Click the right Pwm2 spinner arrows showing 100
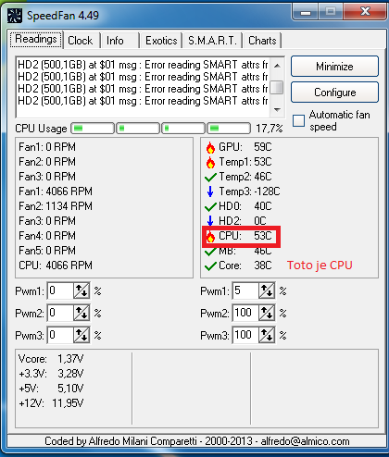The width and height of the screenshot is (389, 457). [x=267, y=313]
